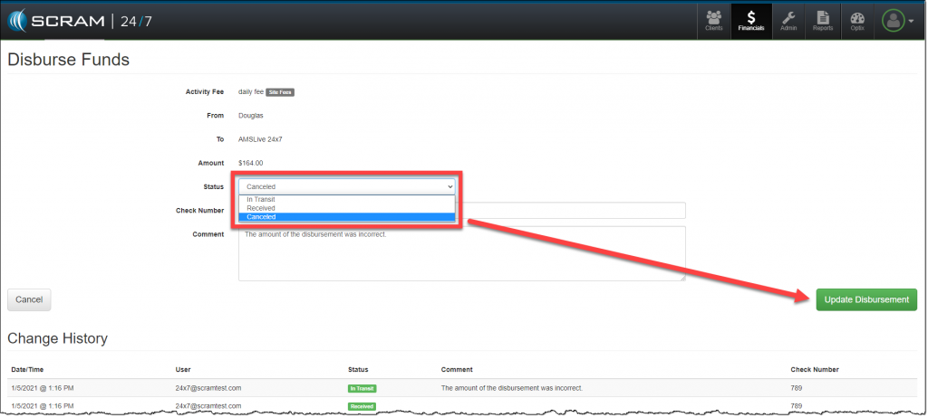Open the Financials dollar icon
The height and width of the screenshot is (417, 928).
pos(751,22)
